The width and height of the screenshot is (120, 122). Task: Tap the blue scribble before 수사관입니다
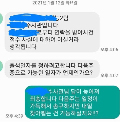pyautogui.click(x=17, y=25)
